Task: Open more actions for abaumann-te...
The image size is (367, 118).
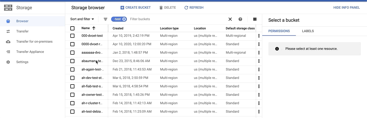Action: 259,61
